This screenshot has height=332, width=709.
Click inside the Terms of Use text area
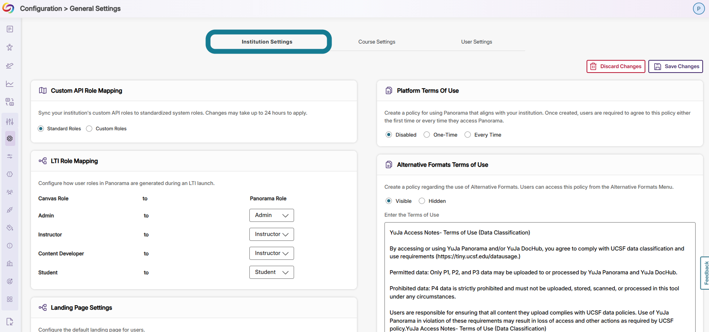click(540, 277)
